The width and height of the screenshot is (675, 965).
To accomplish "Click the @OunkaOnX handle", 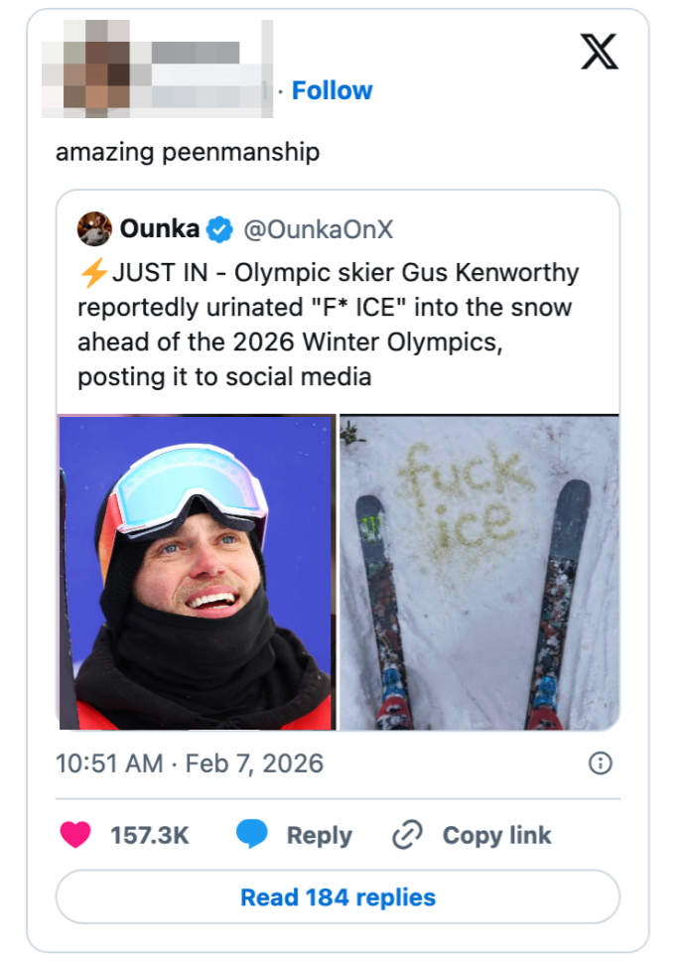I will (319, 229).
